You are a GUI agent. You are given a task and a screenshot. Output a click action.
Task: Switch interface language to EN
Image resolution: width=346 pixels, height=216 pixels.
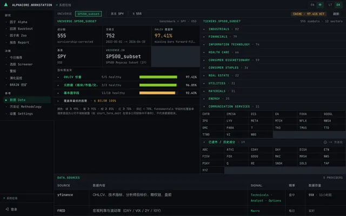tap(312, 5)
